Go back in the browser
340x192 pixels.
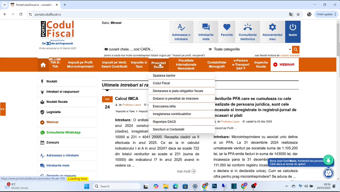tap(5, 14)
